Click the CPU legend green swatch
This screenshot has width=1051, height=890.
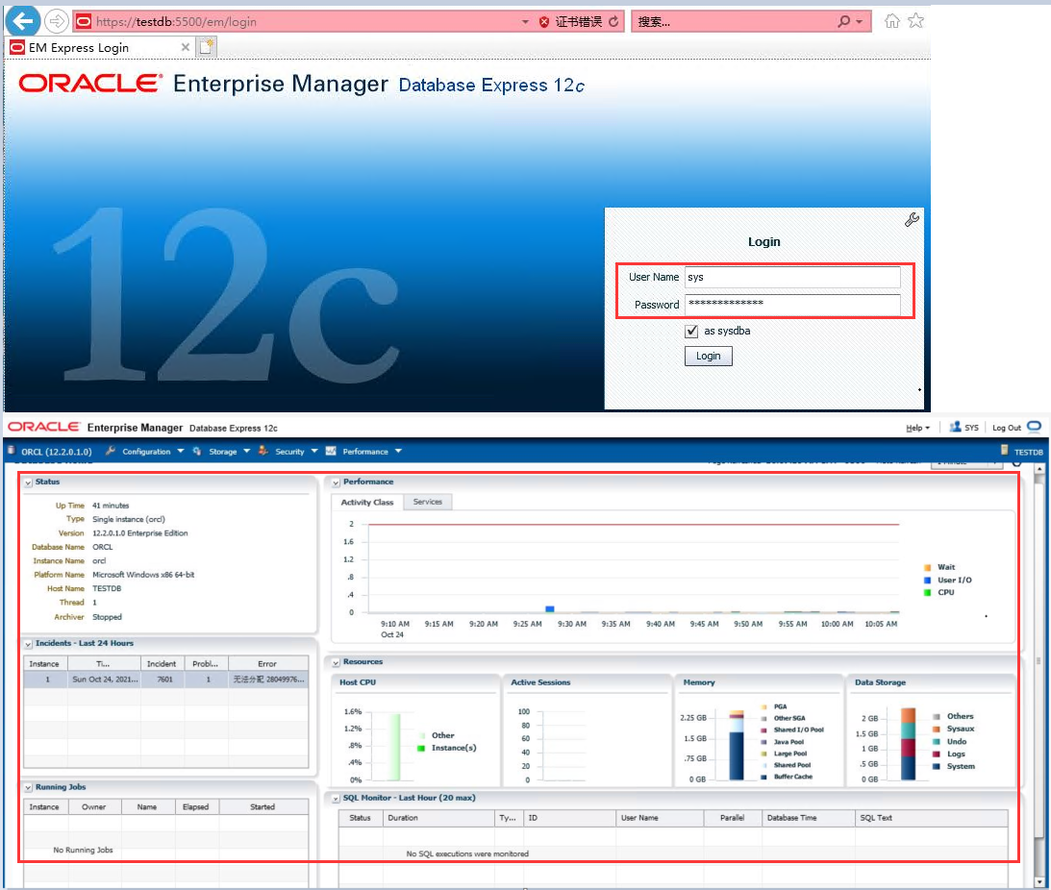tap(928, 592)
